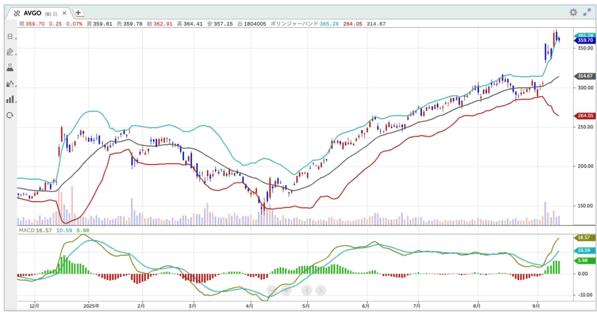597x312 pixels.
Task: Click the circular refresh icon
Action: [10, 115]
